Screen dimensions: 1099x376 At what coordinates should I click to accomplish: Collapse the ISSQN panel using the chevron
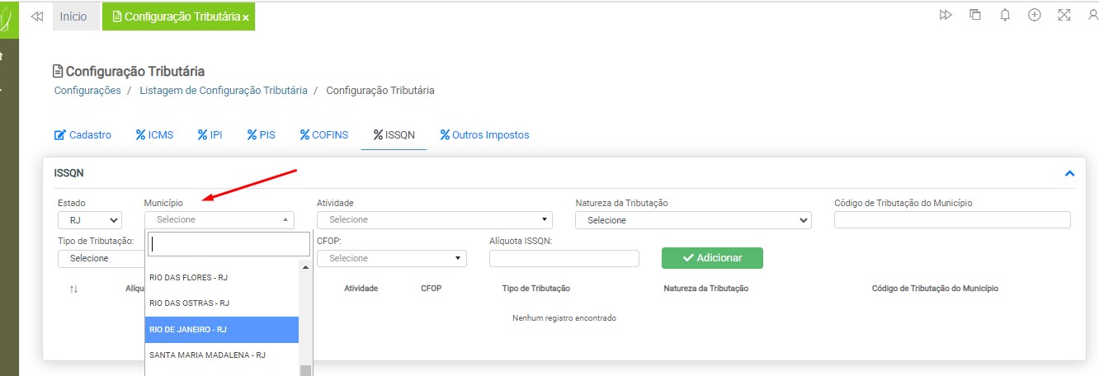coord(1069,174)
